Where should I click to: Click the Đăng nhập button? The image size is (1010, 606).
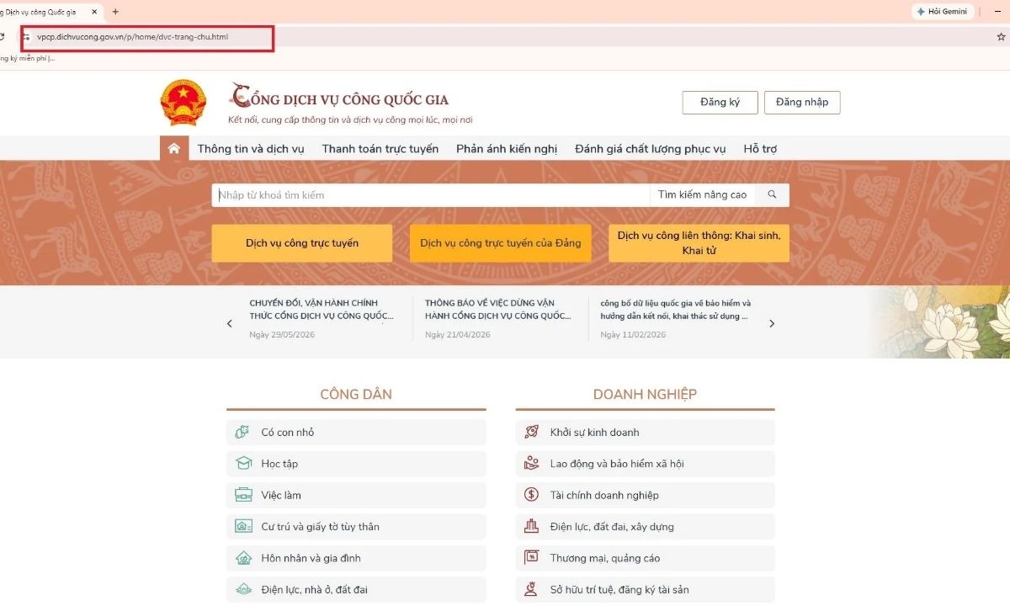[802, 103]
